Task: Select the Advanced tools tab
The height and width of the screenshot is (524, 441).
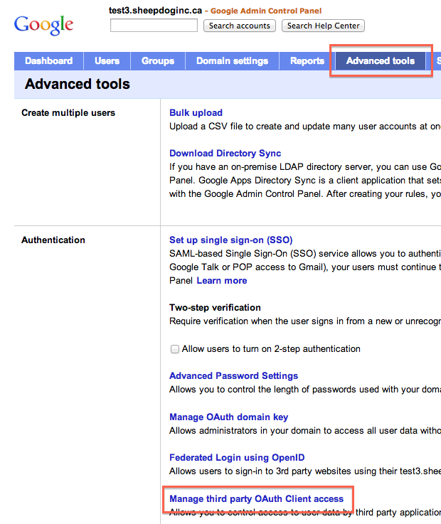Action: 381,61
